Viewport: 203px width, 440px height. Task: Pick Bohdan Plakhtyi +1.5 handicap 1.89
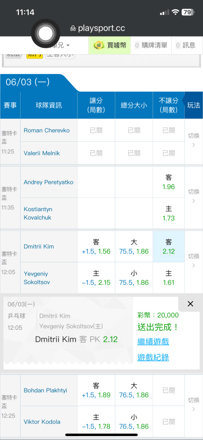click(96, 390)
